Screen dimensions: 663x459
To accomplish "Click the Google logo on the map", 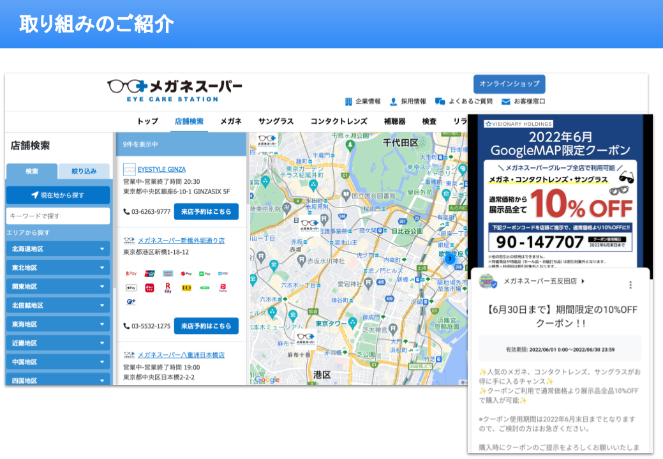I will tap(267, 379).
